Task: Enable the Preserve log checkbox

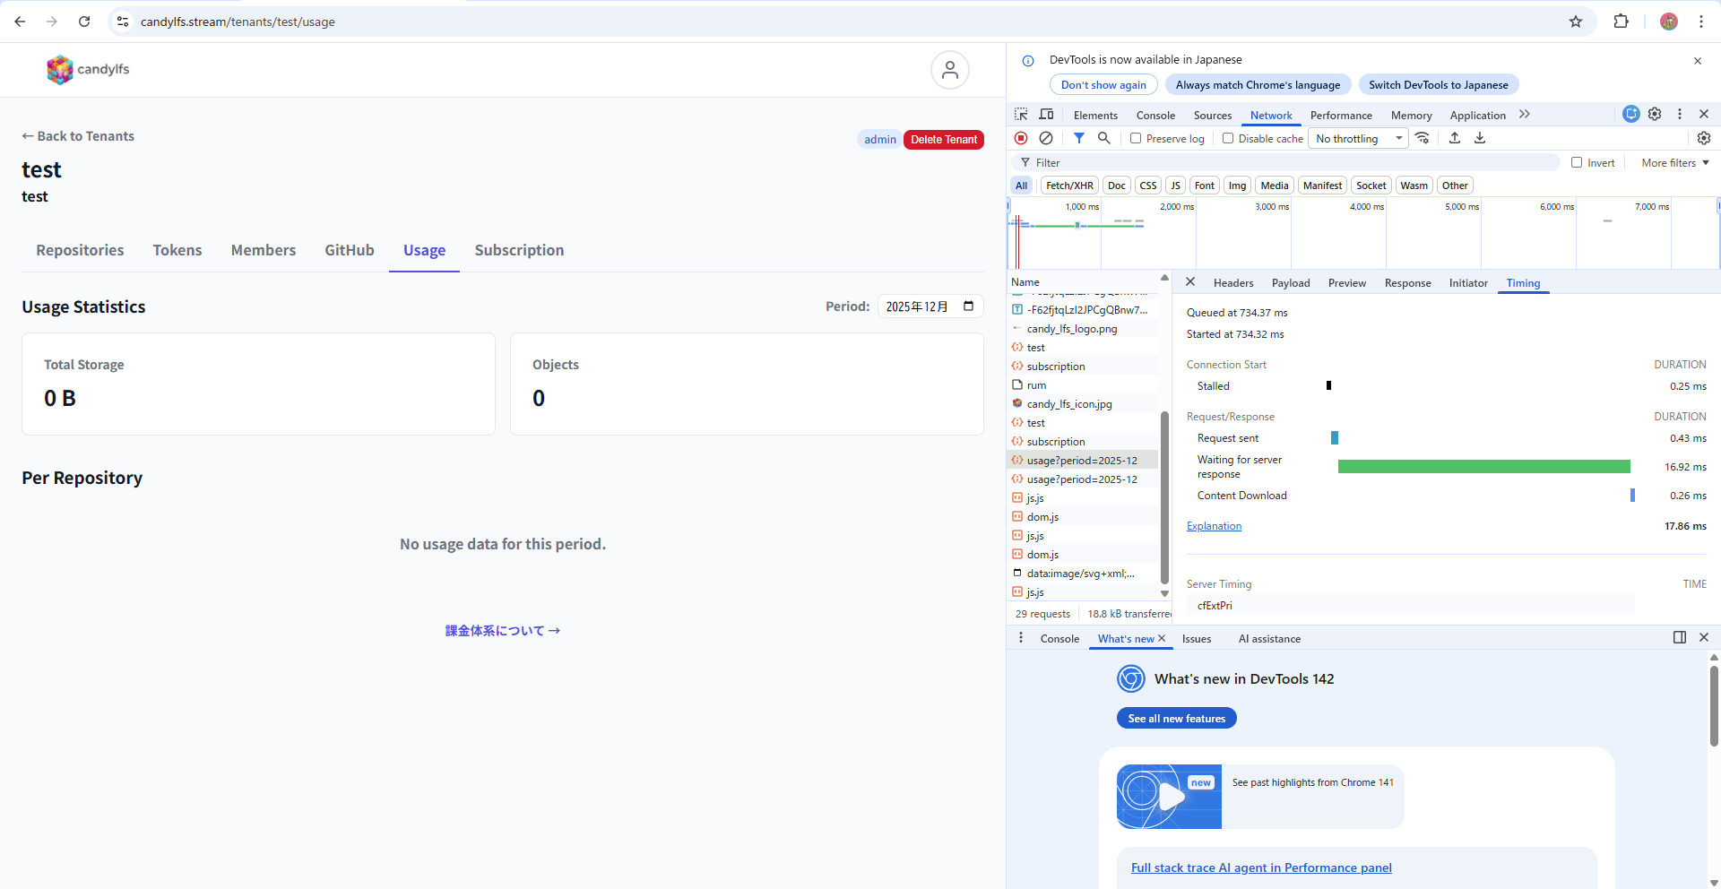Action: (x=1136, y=139)
